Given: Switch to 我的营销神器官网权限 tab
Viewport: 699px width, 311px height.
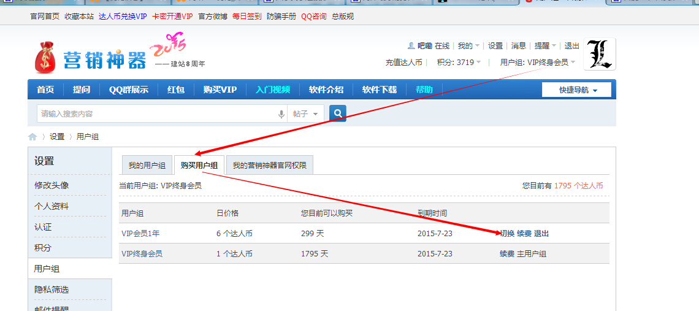Looking at the screenshot, I should coord(270,166).
